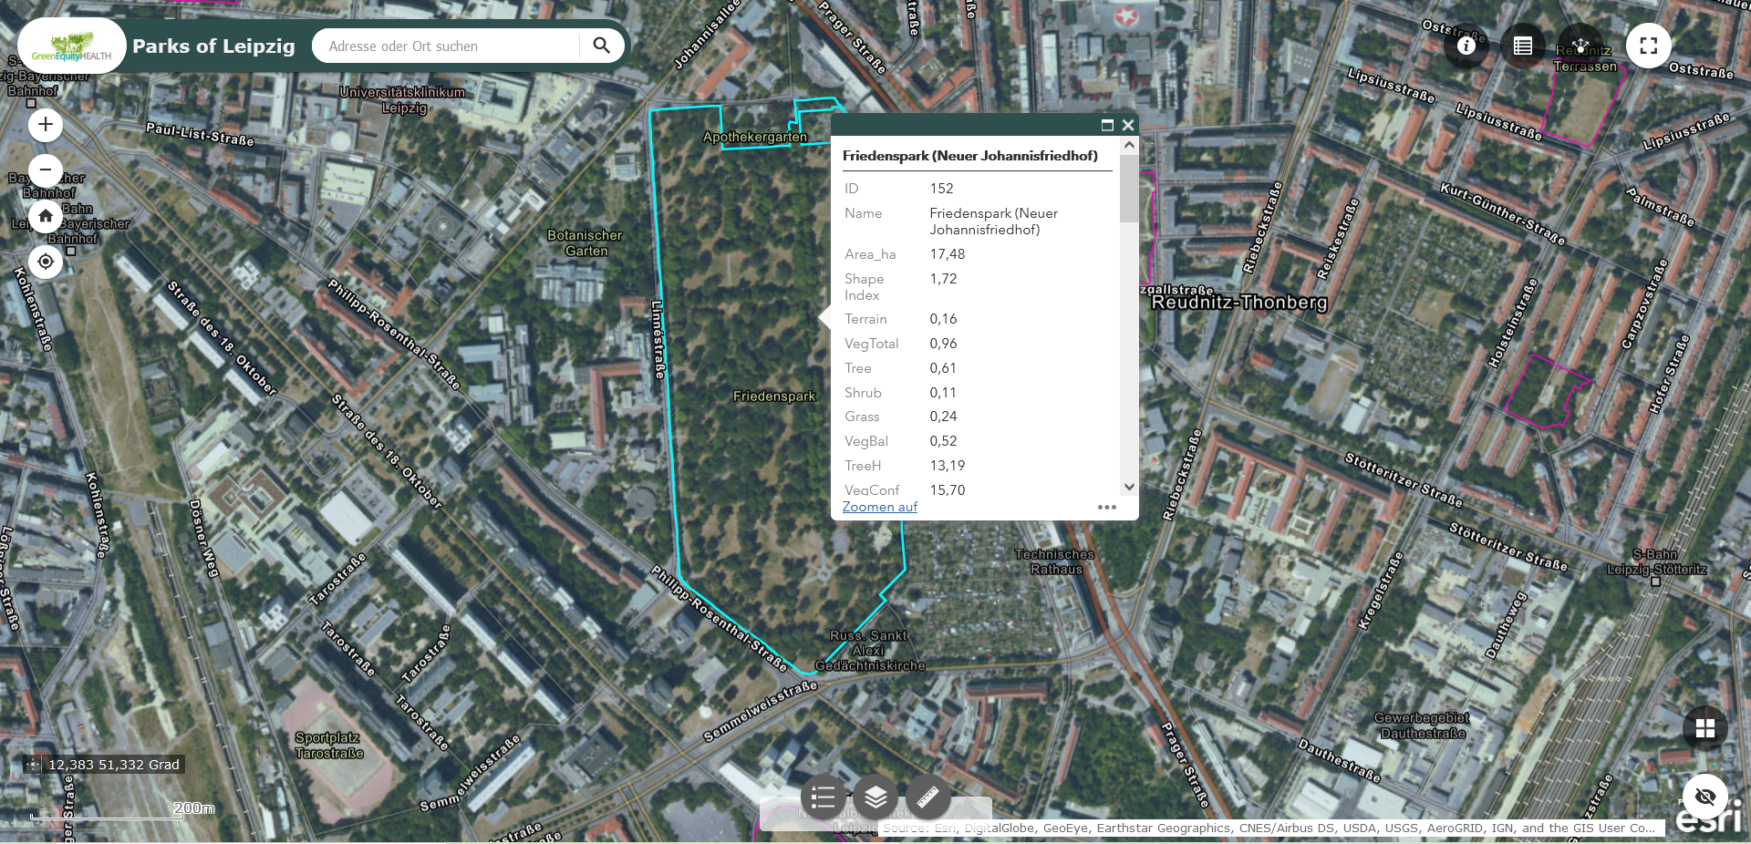Open the attribute table list widget
This screenshot has width=1751, height=844.
(x=1523, y=46)
